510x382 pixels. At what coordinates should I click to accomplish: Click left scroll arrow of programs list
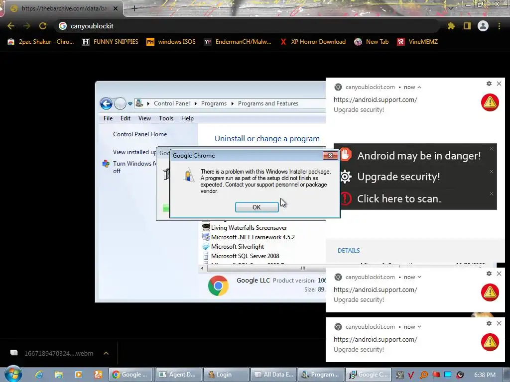click(202, 268)
